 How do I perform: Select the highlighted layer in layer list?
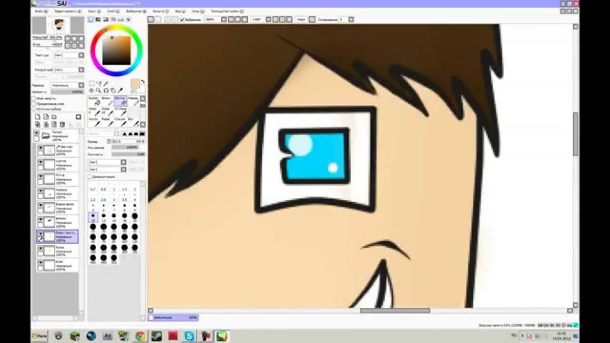(57, 237)
